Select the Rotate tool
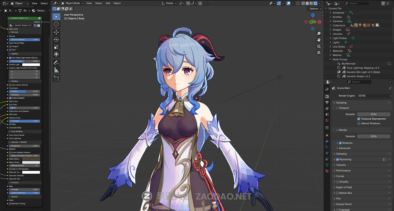Viewport: 394px width, 211px height. (56, 39)
